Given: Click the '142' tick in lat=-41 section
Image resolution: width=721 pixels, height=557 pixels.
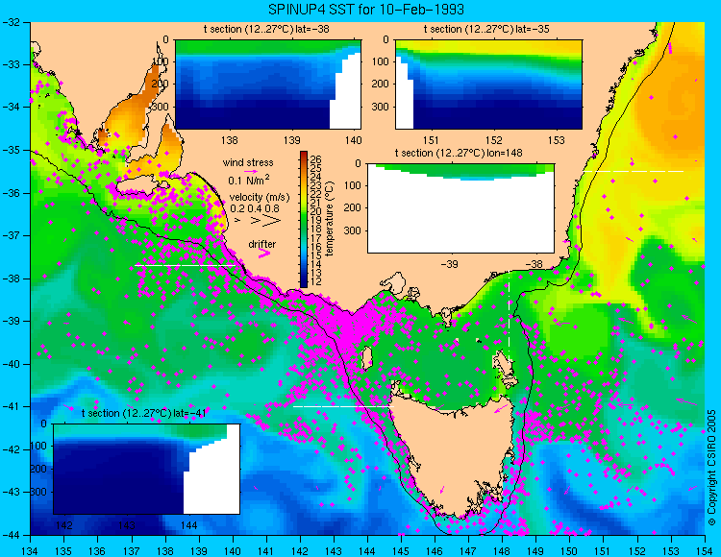Looking at the screenshot, I should point(63,525).
